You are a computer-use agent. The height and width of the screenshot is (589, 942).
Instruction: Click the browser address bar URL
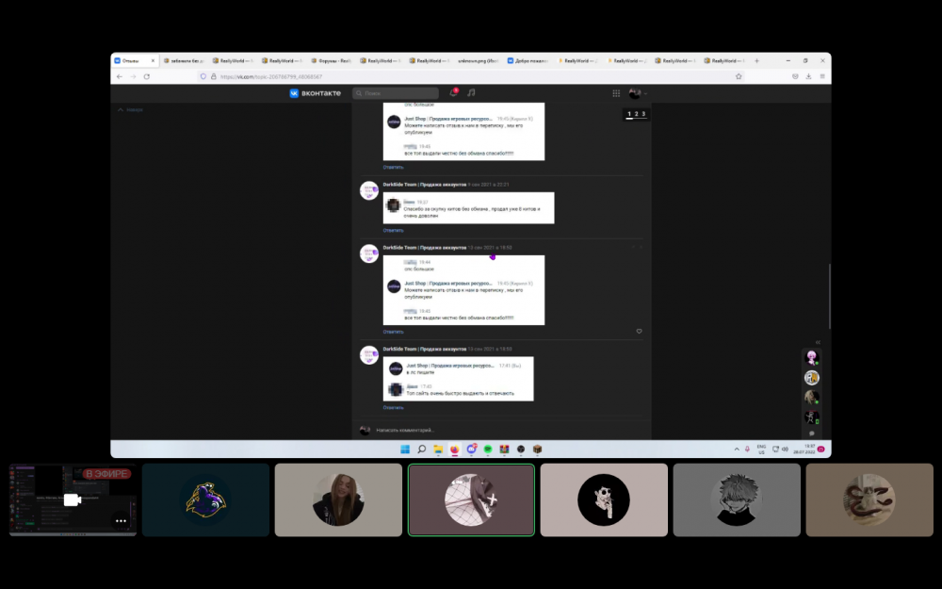271,76
